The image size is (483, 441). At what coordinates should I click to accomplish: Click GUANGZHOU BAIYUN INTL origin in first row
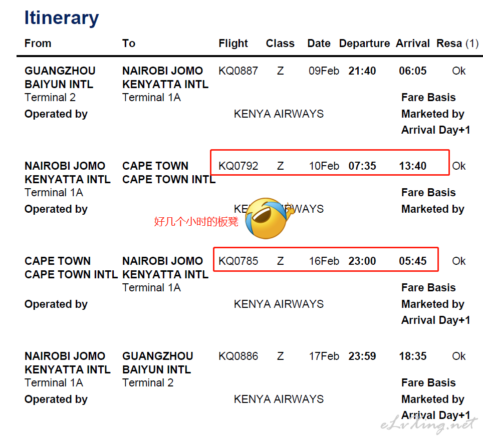tap(60, 78)
